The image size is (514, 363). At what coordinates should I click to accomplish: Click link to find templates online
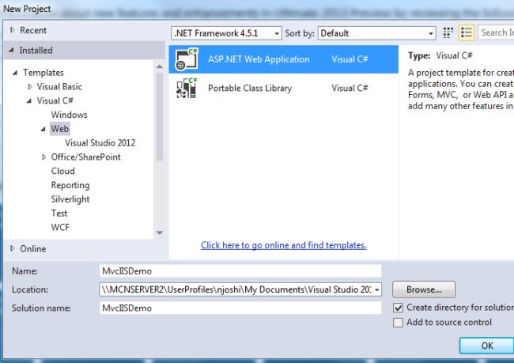[x=284, y=245]
